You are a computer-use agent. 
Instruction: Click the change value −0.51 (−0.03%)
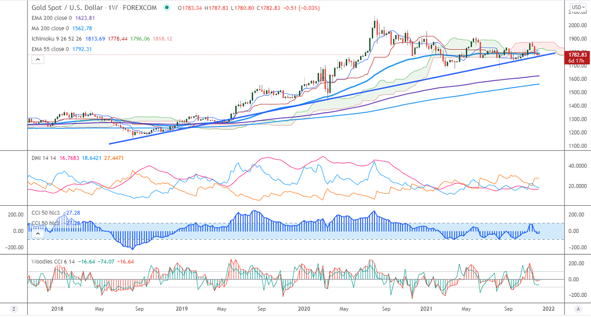(301, 8)
